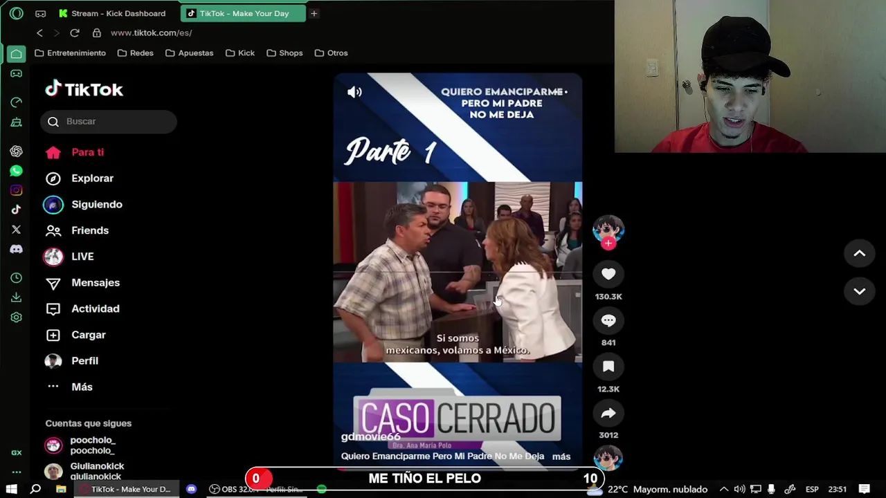Open the taskbar clock showing 23:51
Viewport: 886px width, 498px height.
coord(837,489)
